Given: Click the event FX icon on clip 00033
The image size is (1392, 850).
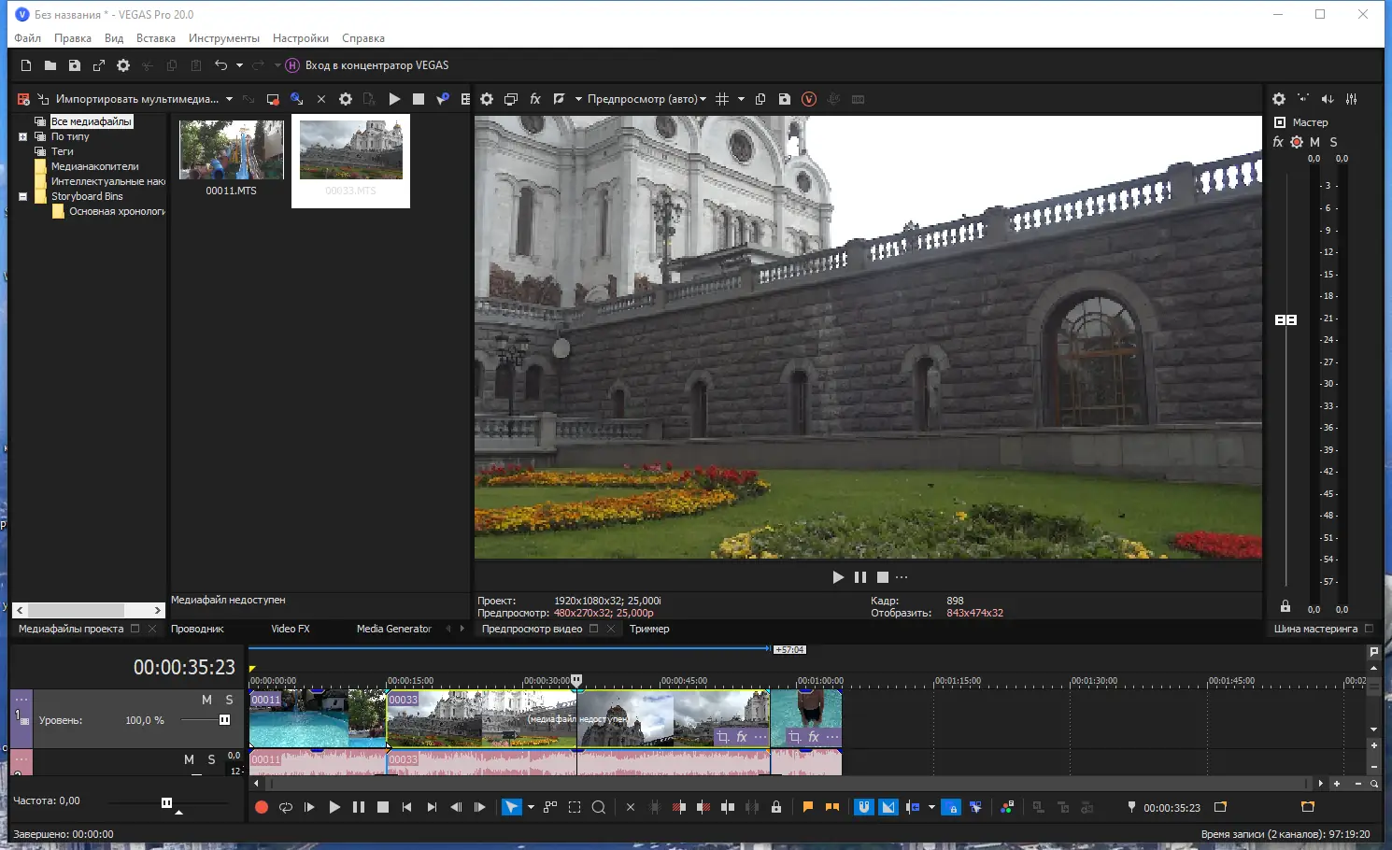Looking at the screenshot, I should 742,737.
